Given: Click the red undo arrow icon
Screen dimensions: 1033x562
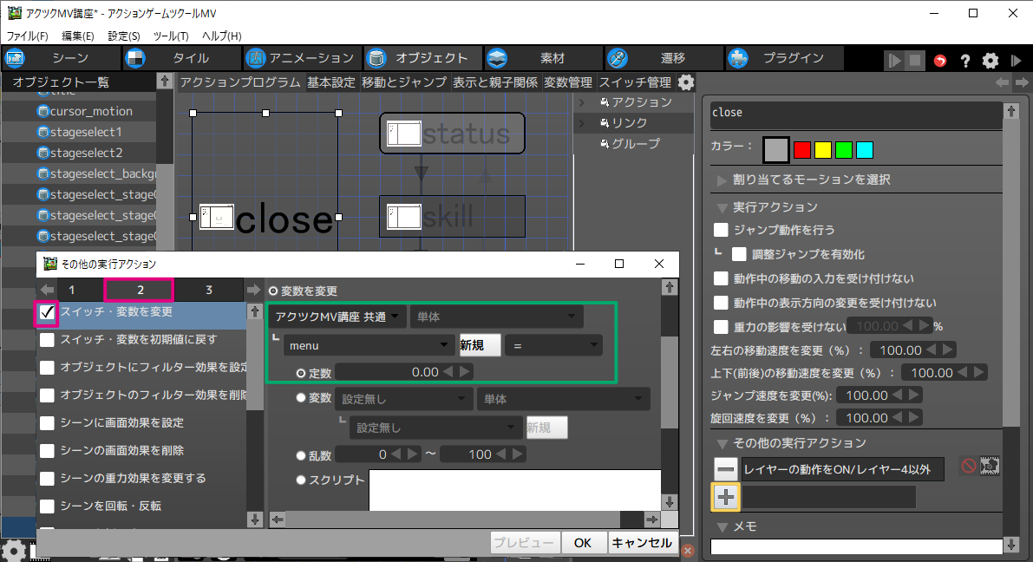Looking at the screenshot, I should coord(940,61).
